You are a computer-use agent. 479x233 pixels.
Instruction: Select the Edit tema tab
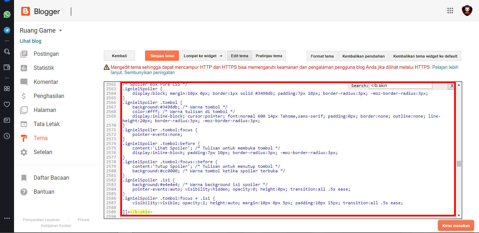(x=239, y=56)
